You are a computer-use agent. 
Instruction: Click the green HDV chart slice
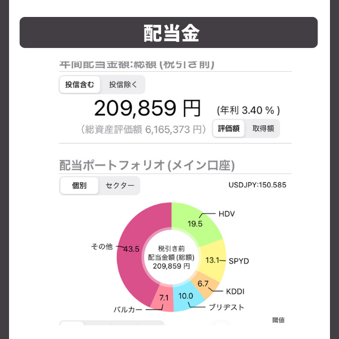pyautogui.click(x=195, y=223)
